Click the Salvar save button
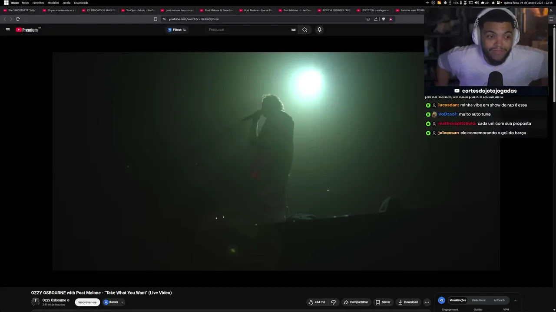Image resolution: width=556 pixels, height=312 pixels. 383,302
